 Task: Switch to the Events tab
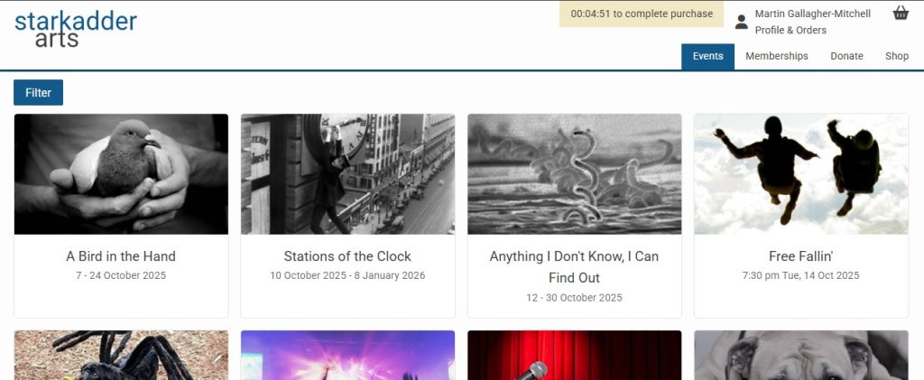pyautogui.click(x=707, y=56)
